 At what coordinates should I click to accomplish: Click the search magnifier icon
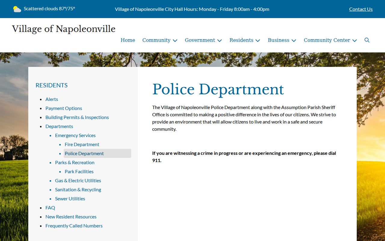(x=367, y=40)
